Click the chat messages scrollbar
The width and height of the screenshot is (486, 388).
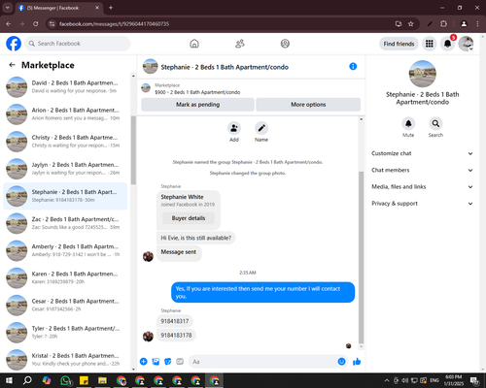(x=361, y=257)
